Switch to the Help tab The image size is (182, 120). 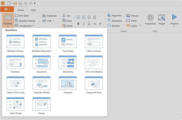33,10
